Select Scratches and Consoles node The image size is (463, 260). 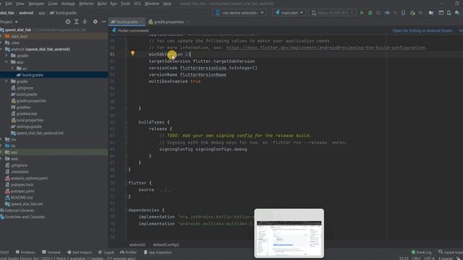pyautogui.click(x=25, y=217)
